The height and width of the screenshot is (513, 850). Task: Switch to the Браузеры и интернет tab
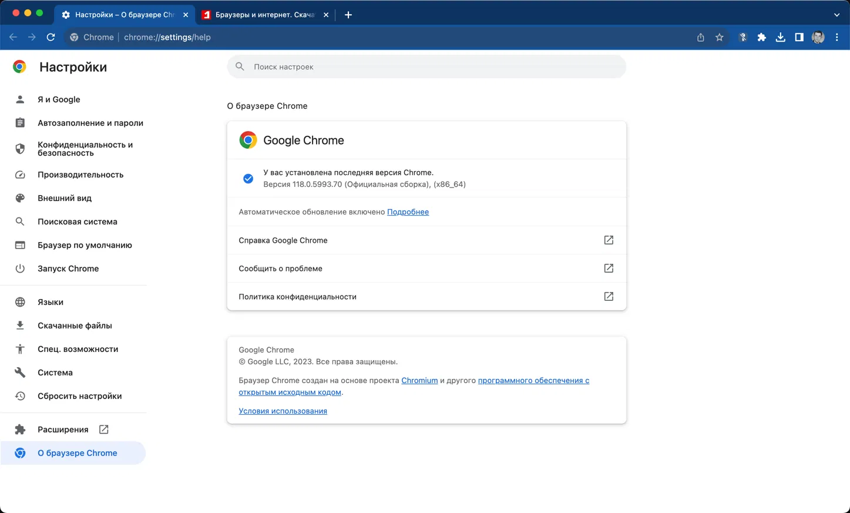264,15
